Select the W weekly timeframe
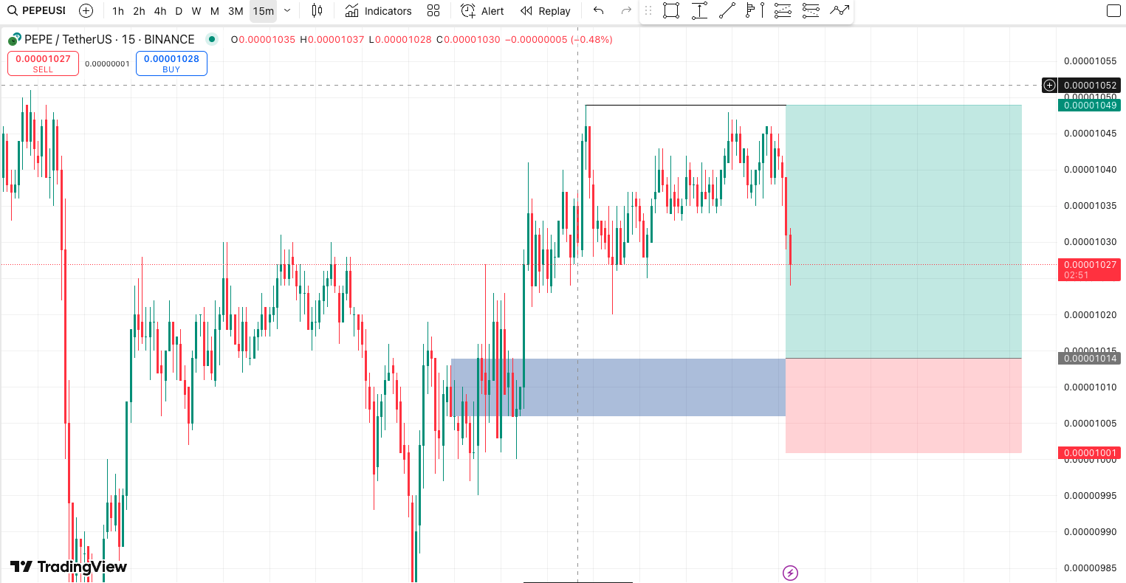Image resolution: width=1126 pixels, height=583 pixels. [x=196, y=11]
